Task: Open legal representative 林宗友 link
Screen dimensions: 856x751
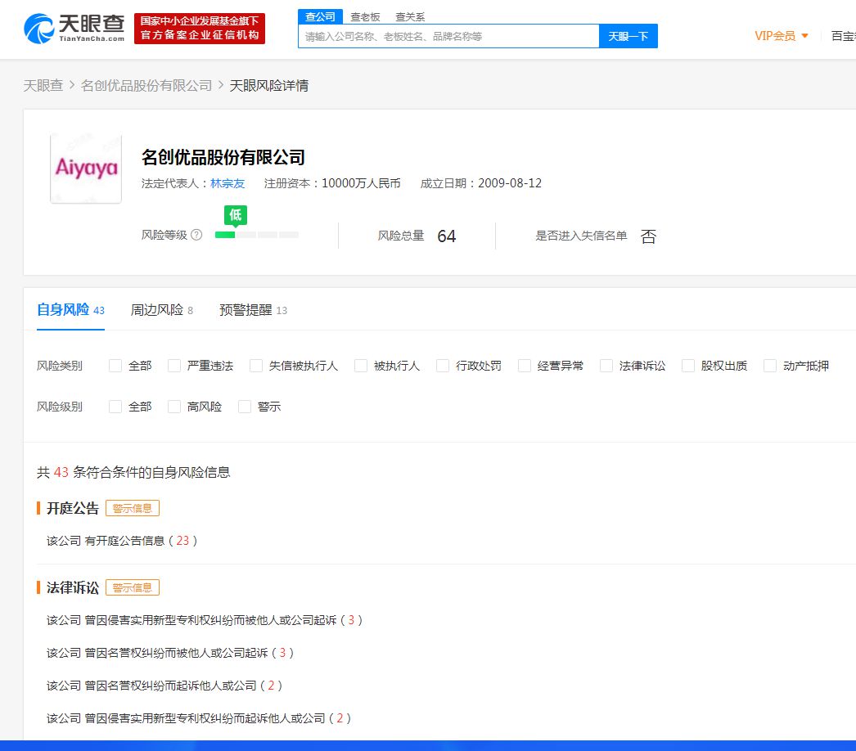Action: point(228,183)
